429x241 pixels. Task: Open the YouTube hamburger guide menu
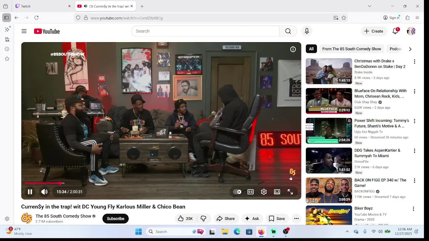pos(24,31)
